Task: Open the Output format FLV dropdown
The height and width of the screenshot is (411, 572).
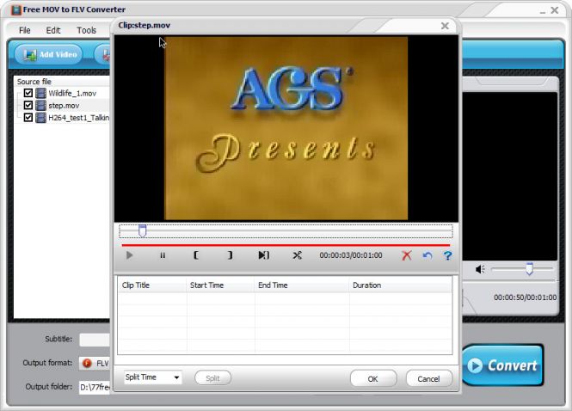Action: 95,363
